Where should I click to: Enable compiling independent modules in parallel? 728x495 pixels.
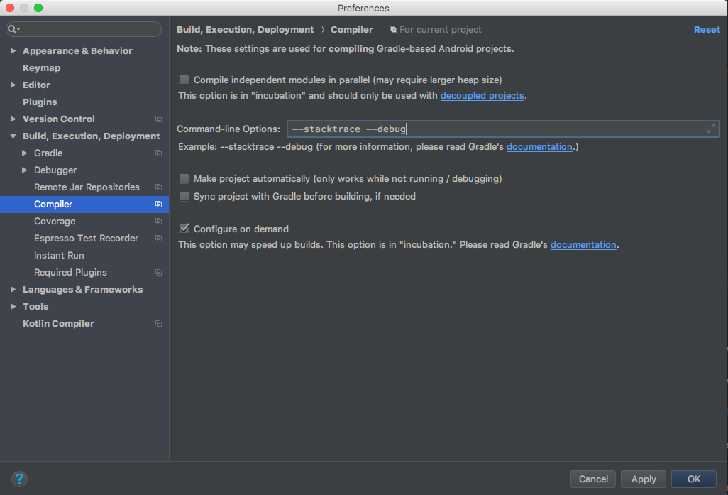pos(184,80)
